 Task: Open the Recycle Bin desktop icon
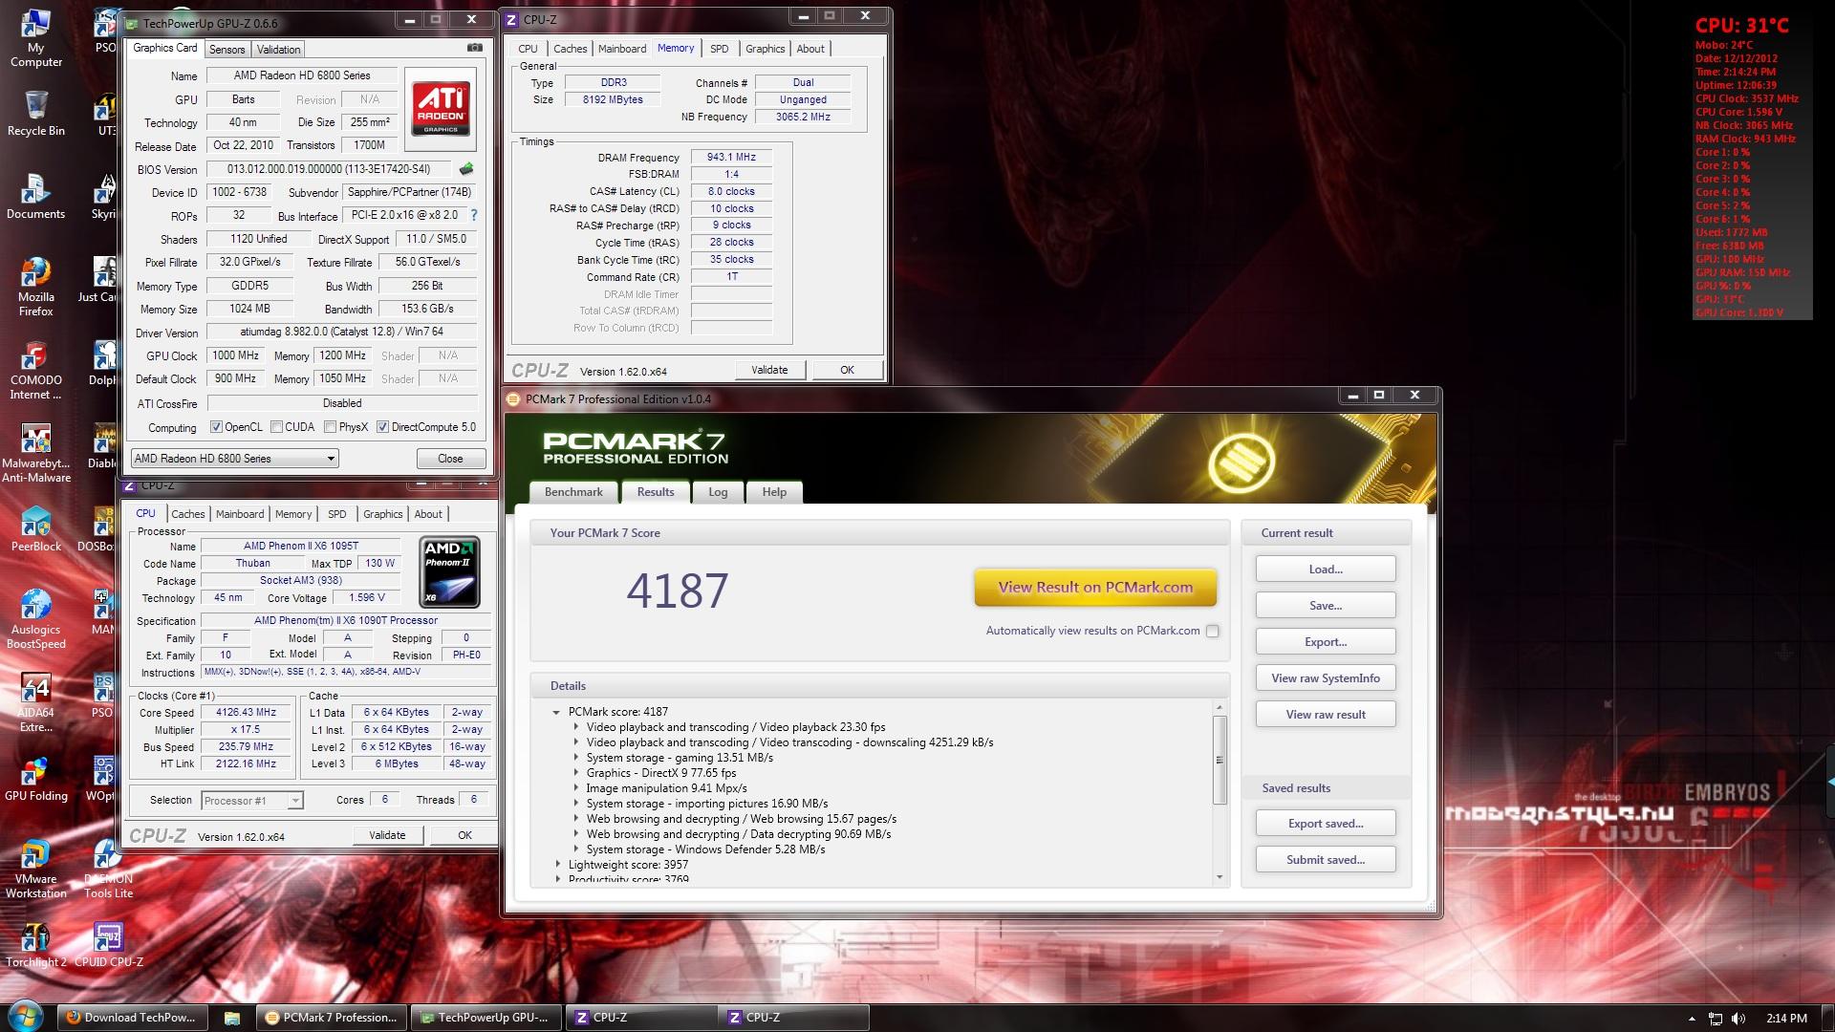(x=35, y=114)
